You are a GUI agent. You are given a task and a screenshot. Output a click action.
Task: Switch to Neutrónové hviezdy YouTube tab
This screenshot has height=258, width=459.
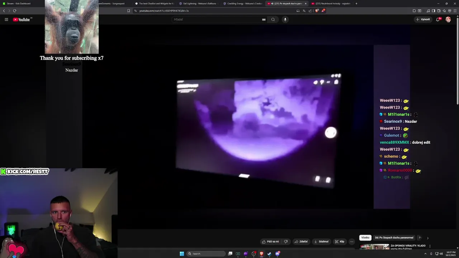tap(331, 4)
